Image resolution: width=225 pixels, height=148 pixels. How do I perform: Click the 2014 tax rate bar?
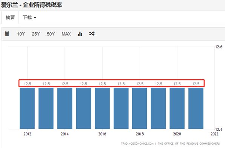[65, 108]
